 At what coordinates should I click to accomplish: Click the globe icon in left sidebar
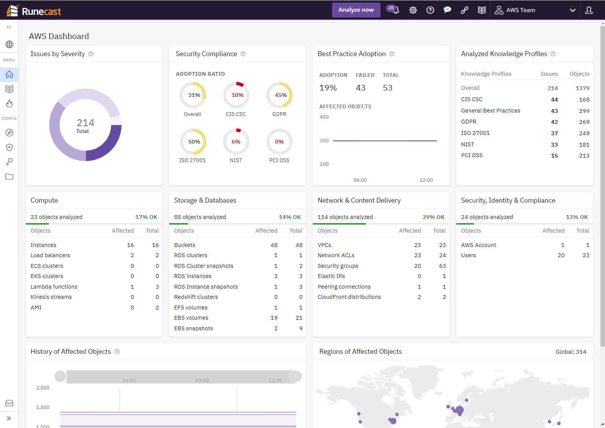point(9,44)
